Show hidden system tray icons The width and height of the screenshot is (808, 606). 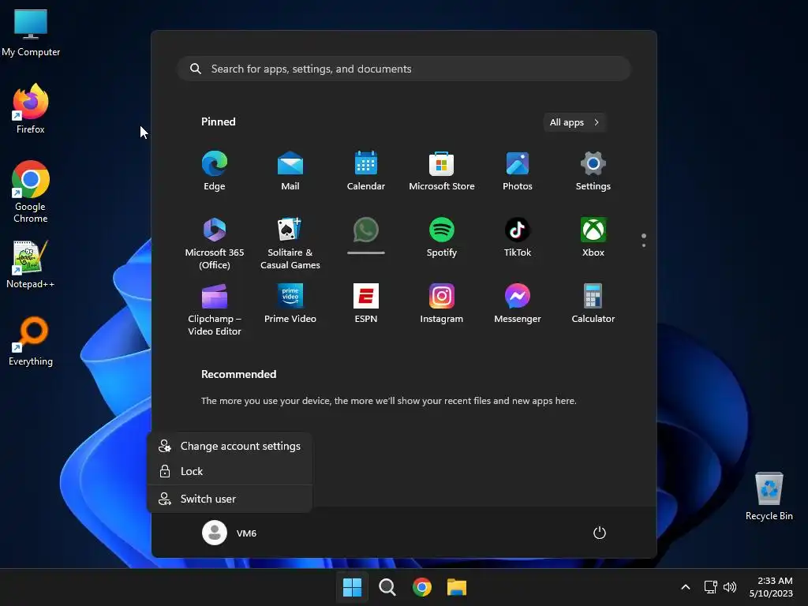click(686, 587)
